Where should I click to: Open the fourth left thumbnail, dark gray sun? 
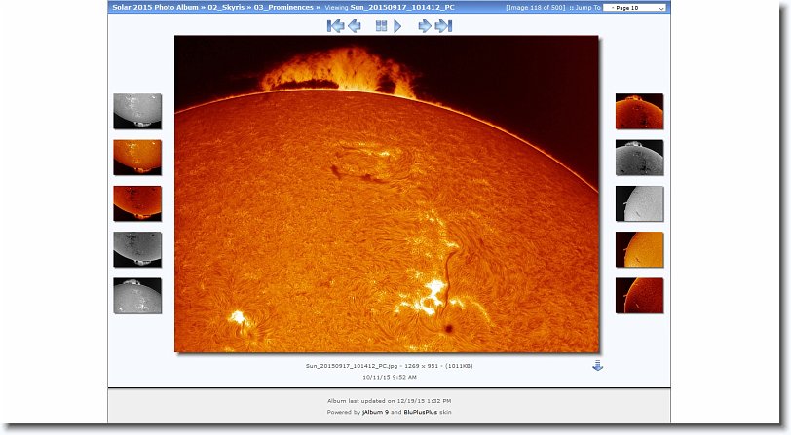(x=137, y=249)
